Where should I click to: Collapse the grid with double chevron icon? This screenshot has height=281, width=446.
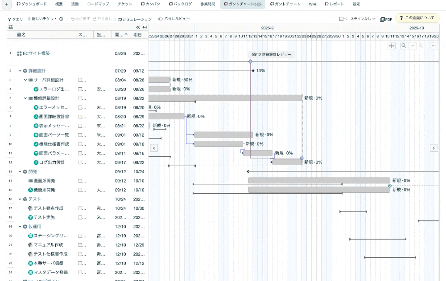point(138,27)
